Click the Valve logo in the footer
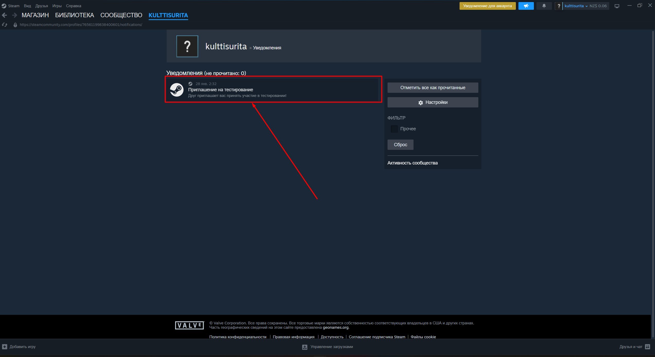The height and width of the screenshot is (357, 655). coord(190,325)
